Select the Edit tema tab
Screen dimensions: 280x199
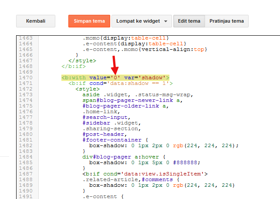pyautogui.click(x=189, y=21)
